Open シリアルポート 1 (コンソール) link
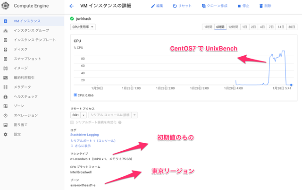 pyautogui.click(x=92, y=141)
